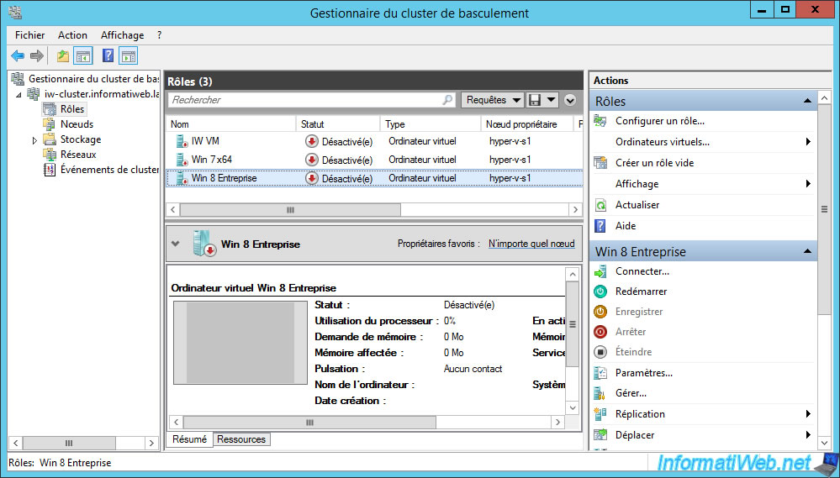Select the Réseaux tree icon
The width and height of the screenshot is (840, 478).
point(50,155)
